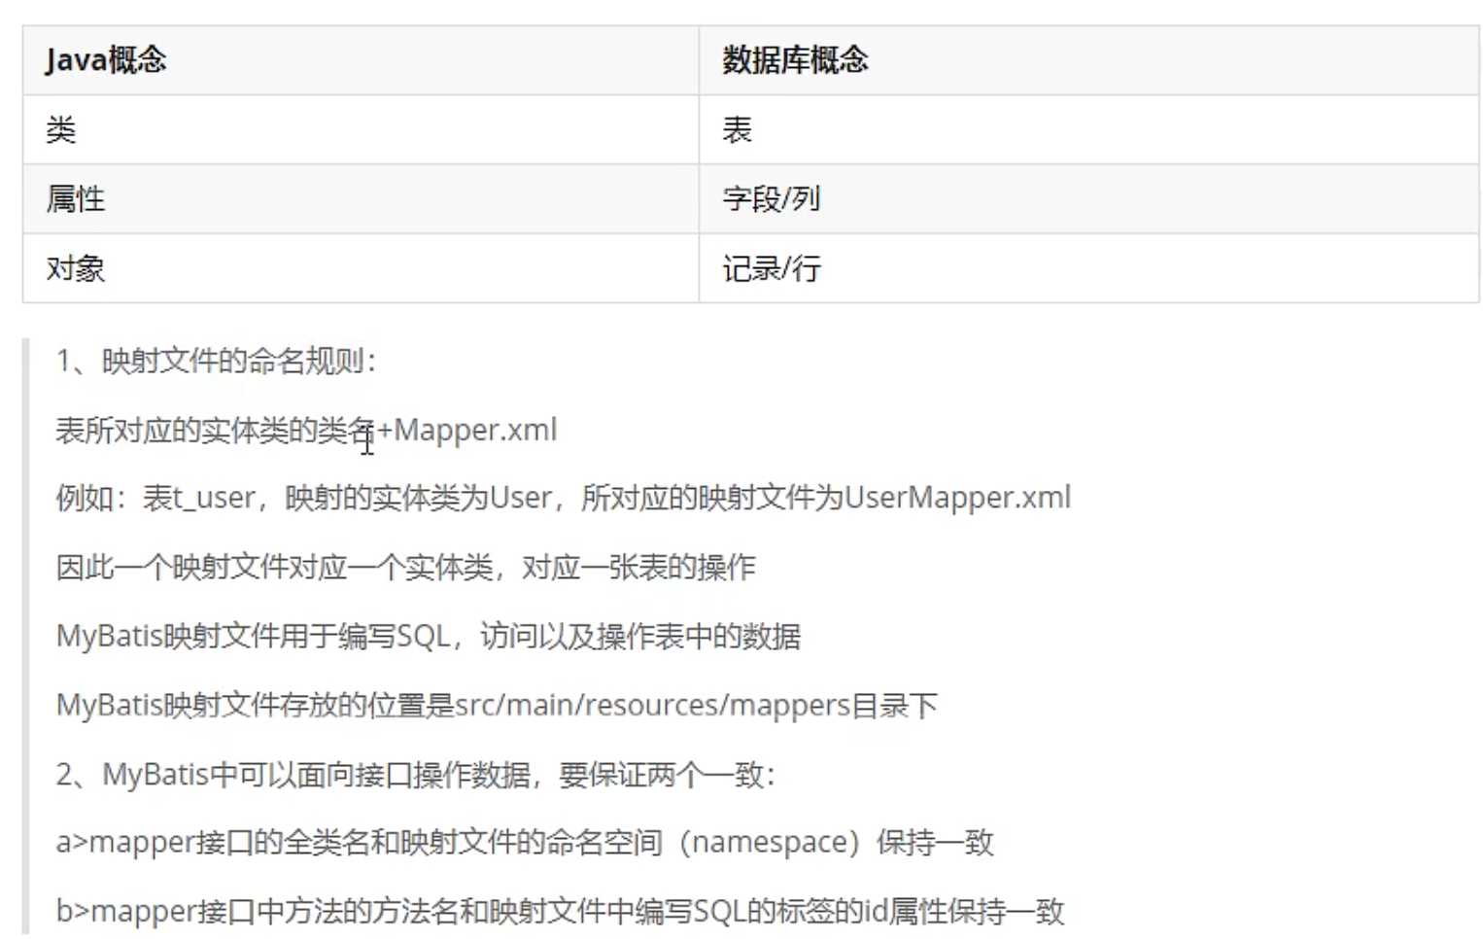Viewport: 1483px width, 939px height.
Task: Click the '属性' table cell
Action: pyautogui.click(x=361, y=199)
